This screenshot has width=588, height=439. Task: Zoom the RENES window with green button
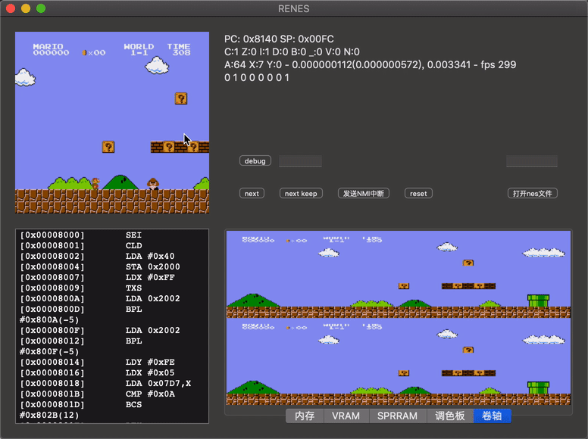click(41, 8)
